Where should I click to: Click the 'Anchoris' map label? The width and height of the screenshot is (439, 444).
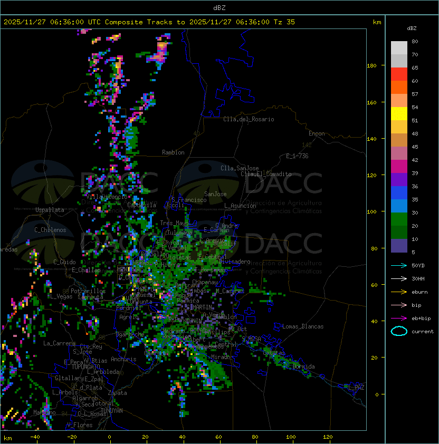click(x=123, y=359)
